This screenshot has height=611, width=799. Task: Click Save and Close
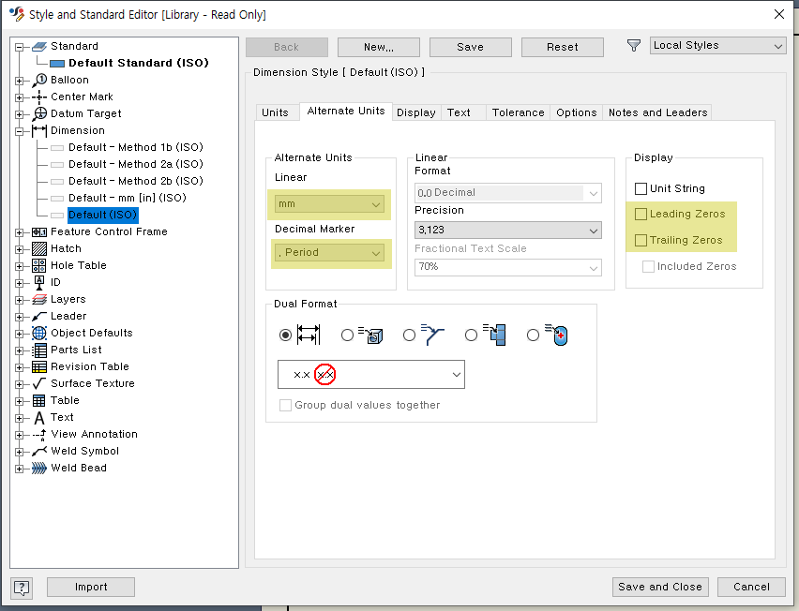[660, 587]
